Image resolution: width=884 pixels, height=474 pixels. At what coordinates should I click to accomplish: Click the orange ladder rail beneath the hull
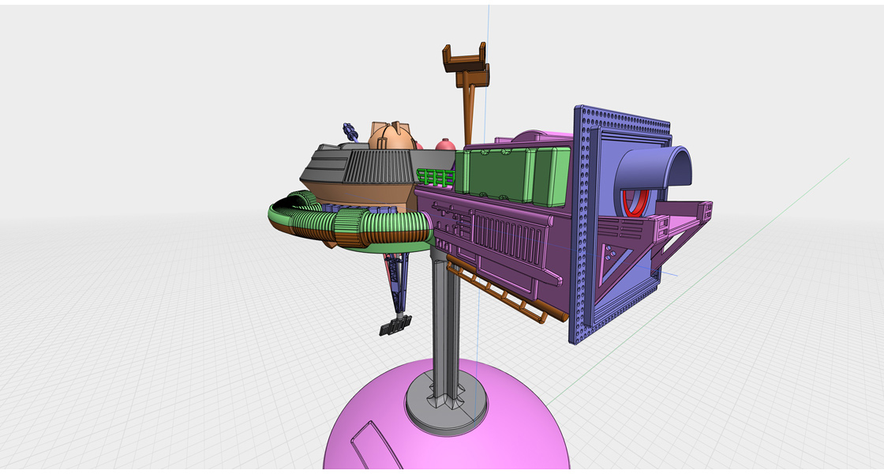point(505,294)
